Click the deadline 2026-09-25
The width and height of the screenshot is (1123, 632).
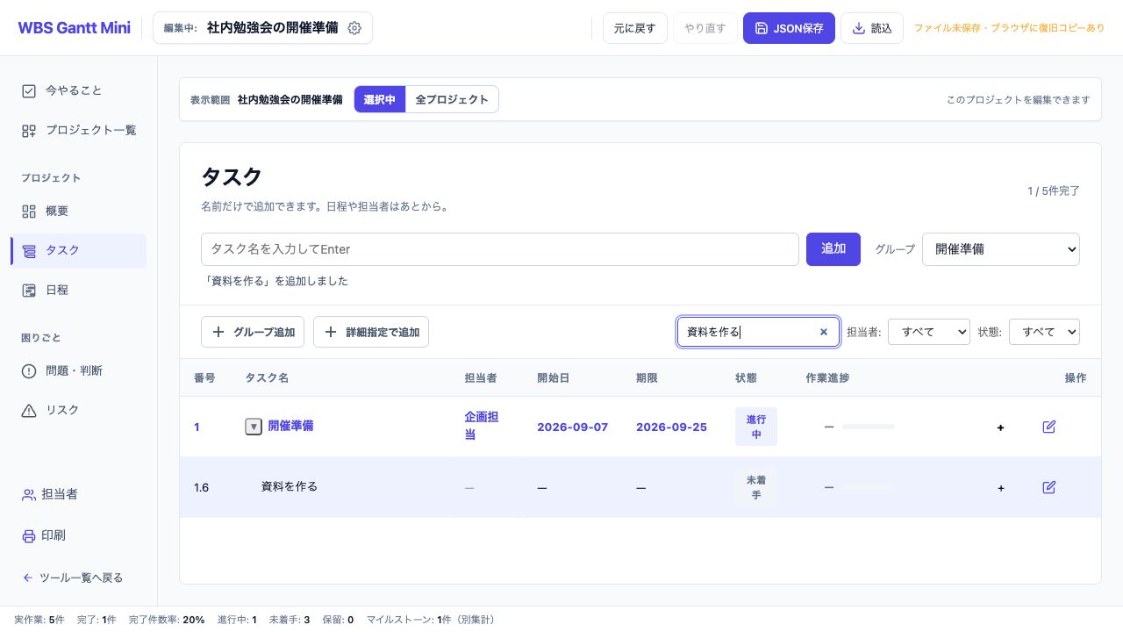(x=671, y=427)
